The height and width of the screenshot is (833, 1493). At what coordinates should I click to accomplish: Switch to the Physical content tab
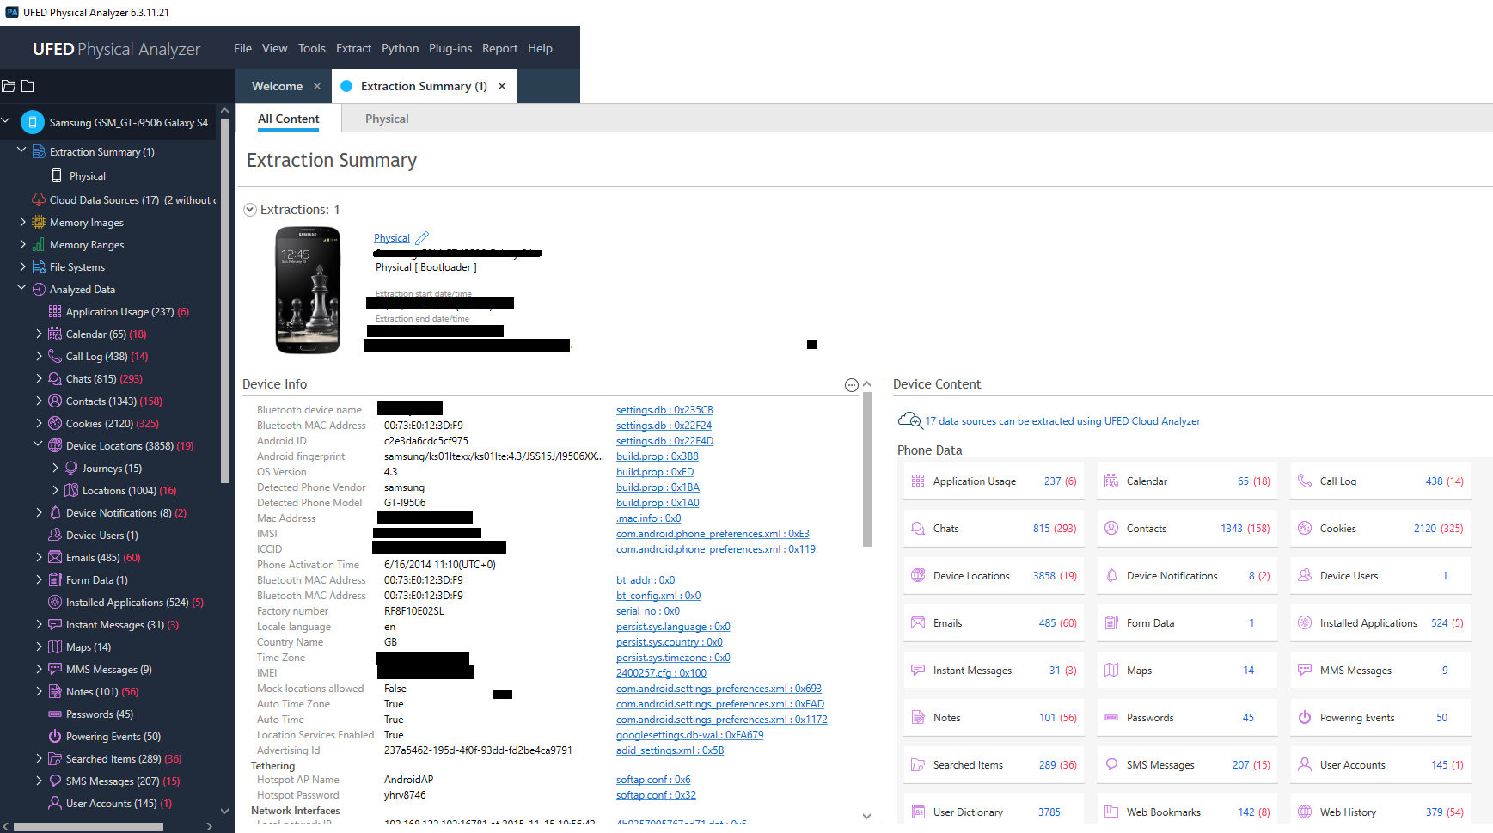[387, 119]
